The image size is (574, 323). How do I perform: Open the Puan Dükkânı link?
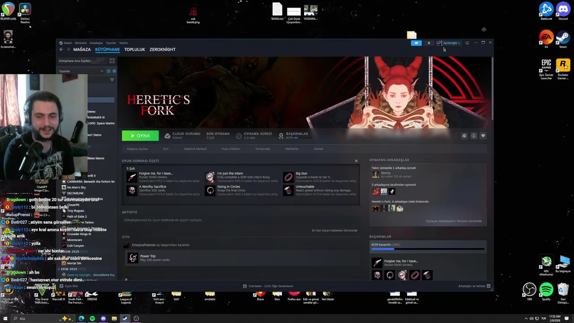(x=231, y=149)
